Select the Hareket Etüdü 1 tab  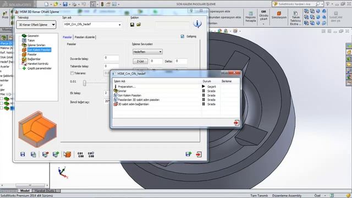(x=46, y=191)
